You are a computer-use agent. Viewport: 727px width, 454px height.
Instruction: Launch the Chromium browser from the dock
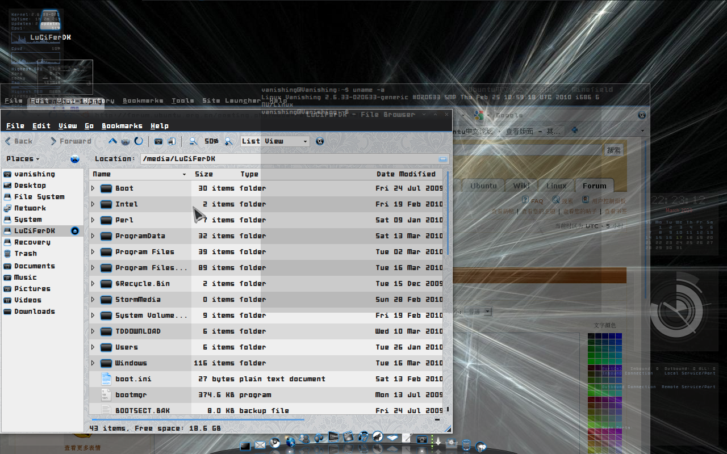point(275,443)
